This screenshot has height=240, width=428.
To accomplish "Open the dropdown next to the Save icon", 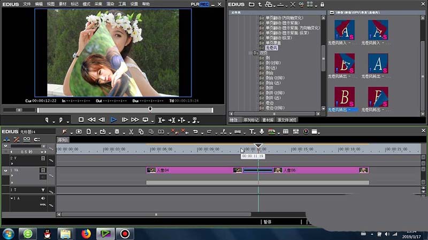I will (124, 133).
